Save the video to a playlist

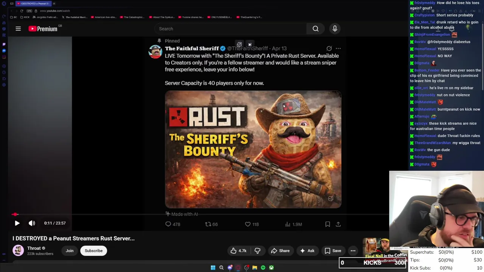point(333,251)
